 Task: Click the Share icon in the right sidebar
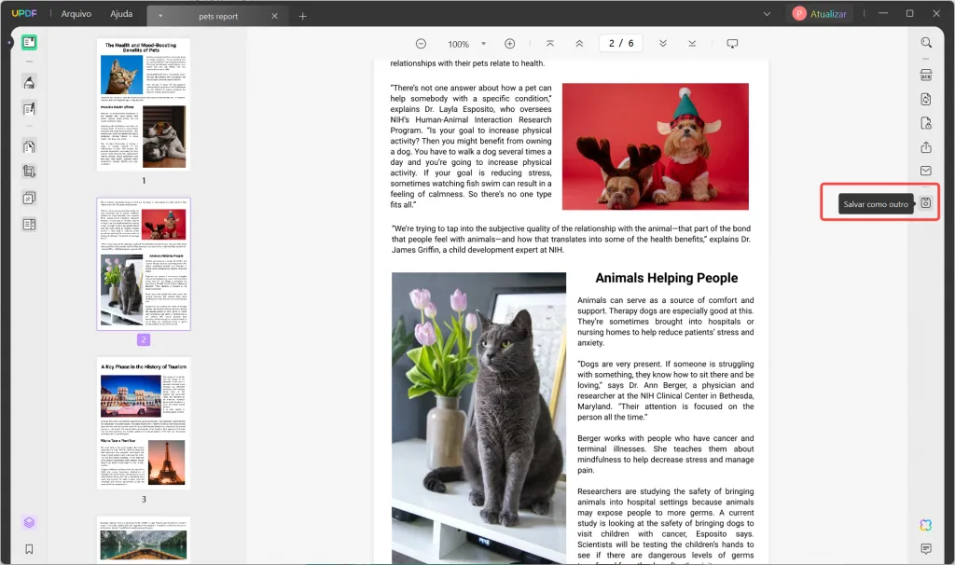tap(926, 147)
